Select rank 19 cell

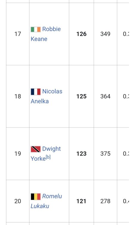(x=18, y=154)
